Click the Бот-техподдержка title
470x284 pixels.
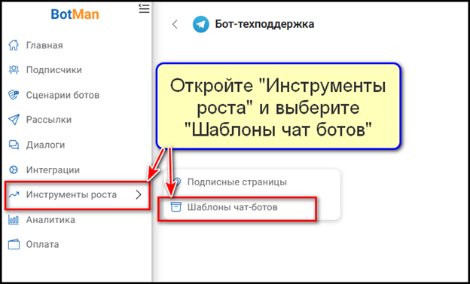pyautogui.click(x=264, y=24)
